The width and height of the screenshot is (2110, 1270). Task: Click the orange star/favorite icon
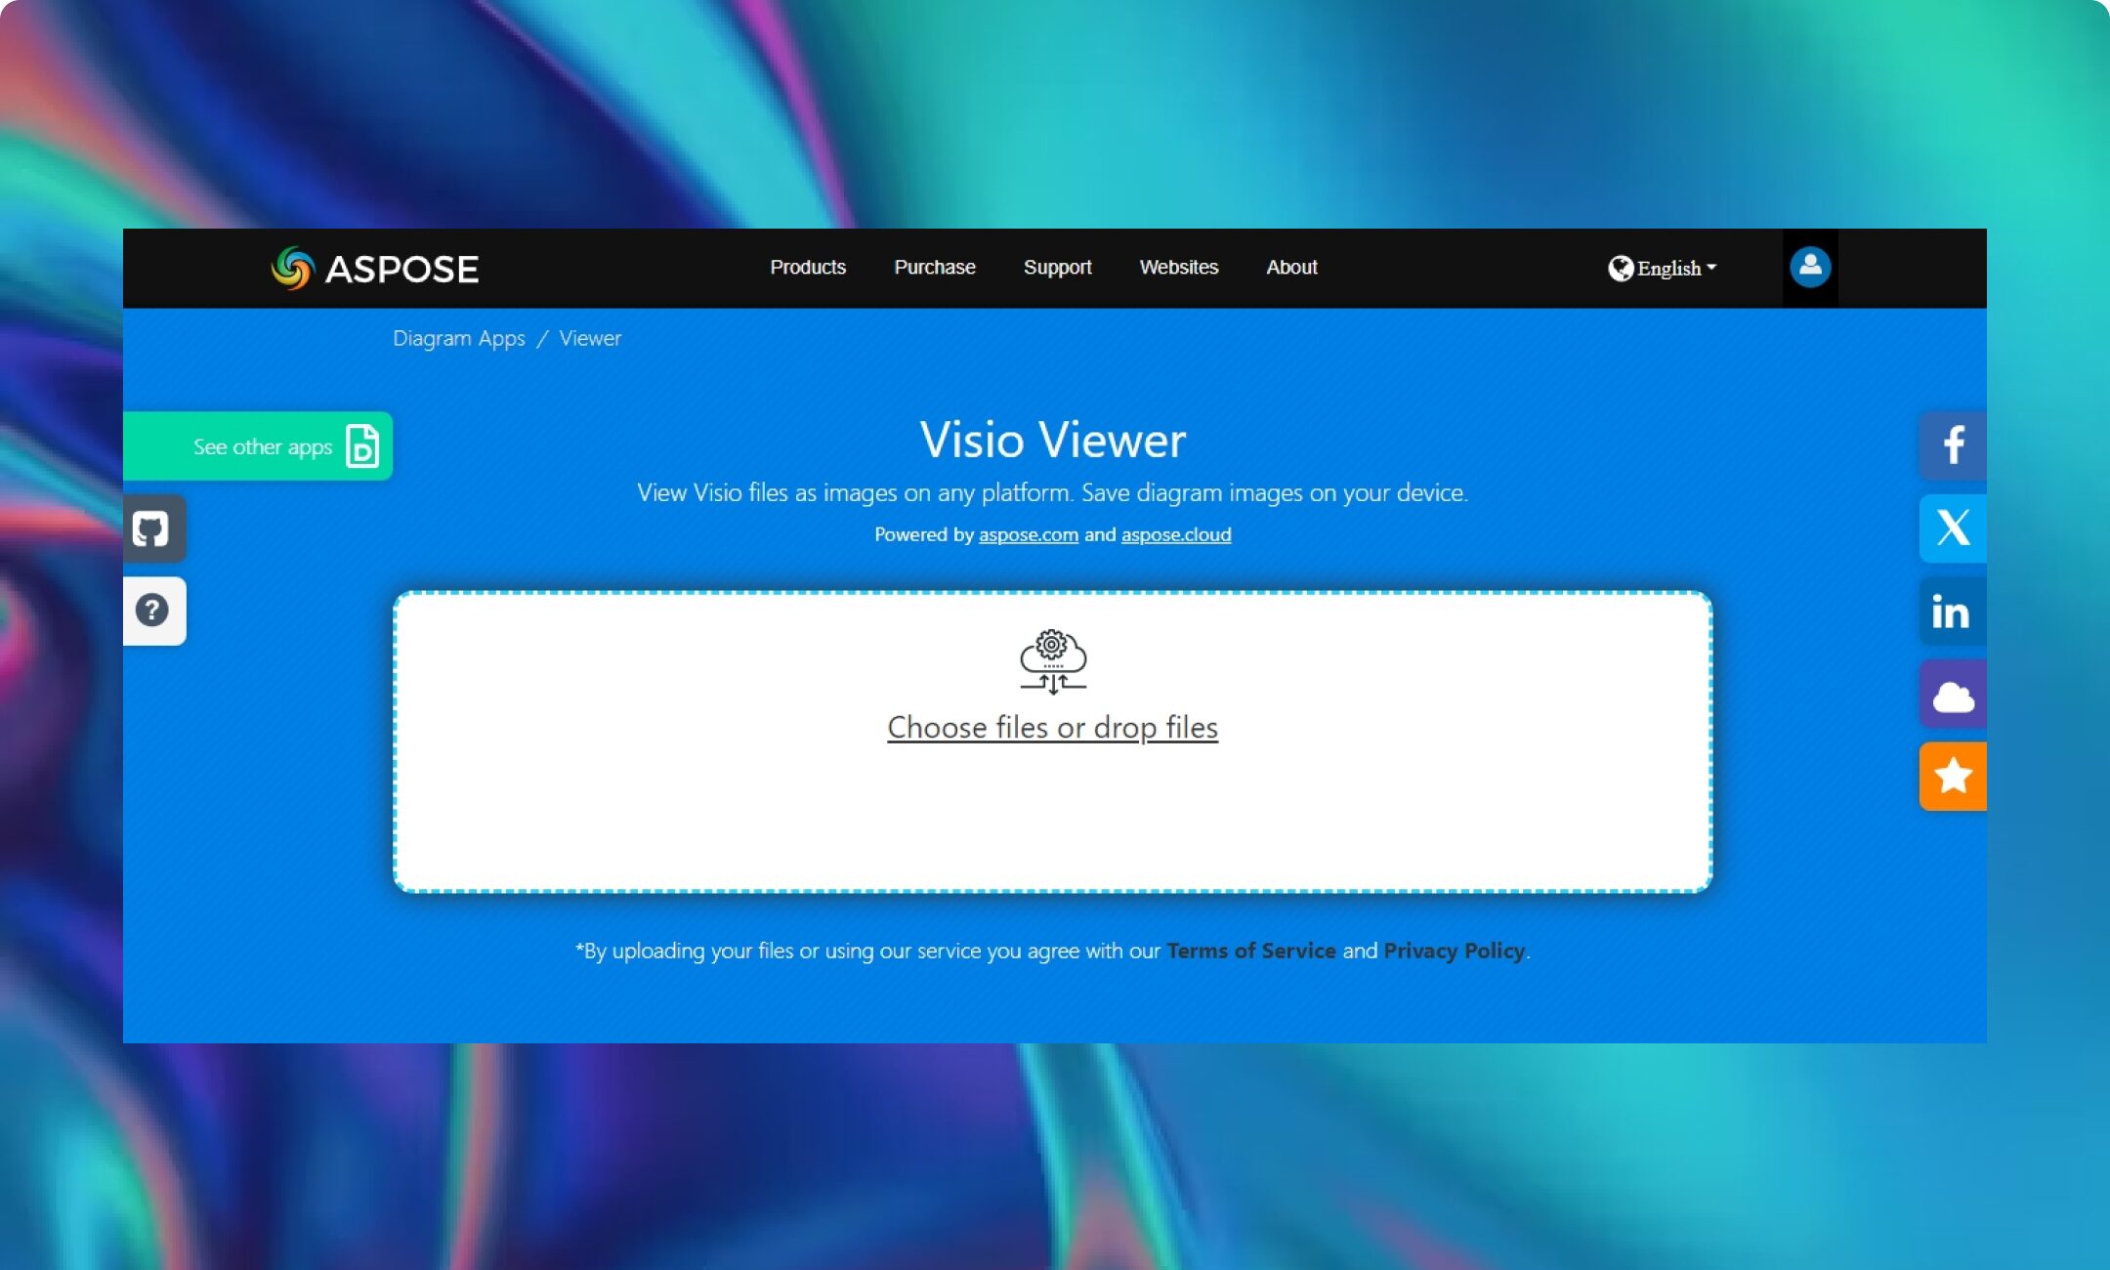(1952, 776)
